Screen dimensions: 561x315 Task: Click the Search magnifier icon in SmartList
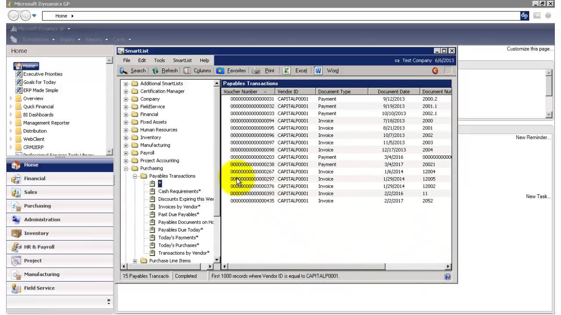point(124,70)
